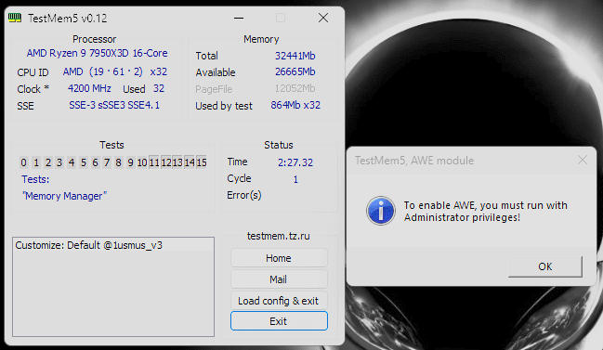Image resolution: width=603 pixels, height=350 pixels.
Task: Click the Error(s) label in Status
Action: 244,195
